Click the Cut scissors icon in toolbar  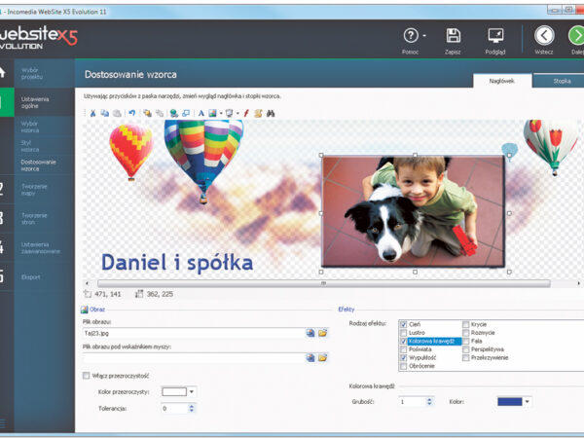point(93,113)
